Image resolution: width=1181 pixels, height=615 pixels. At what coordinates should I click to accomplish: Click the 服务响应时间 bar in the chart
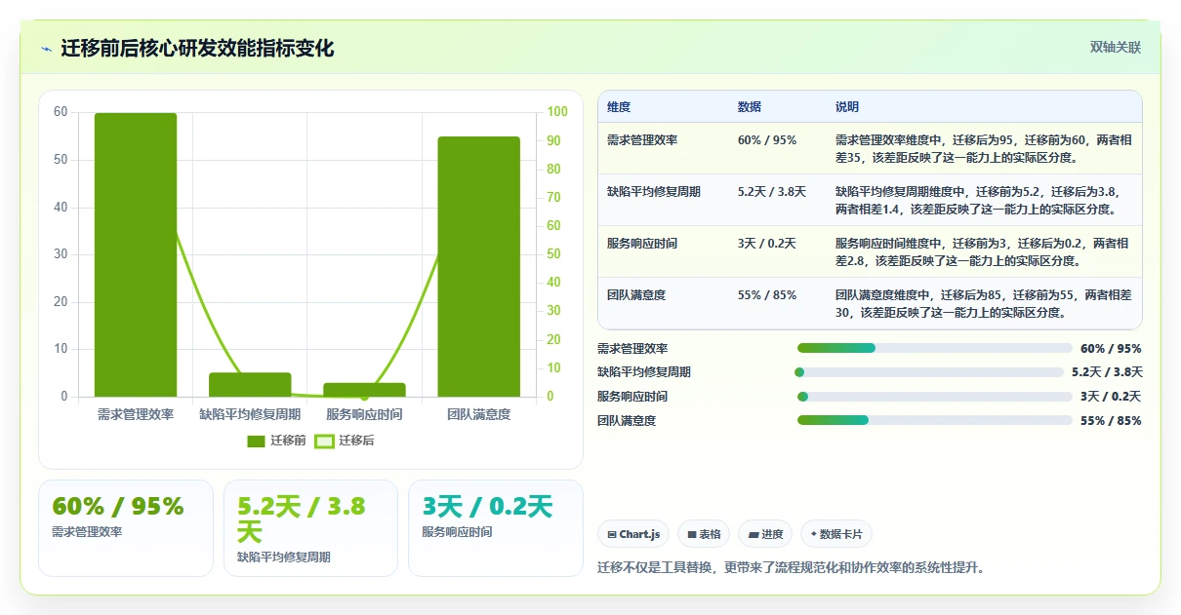click(364, 390)
